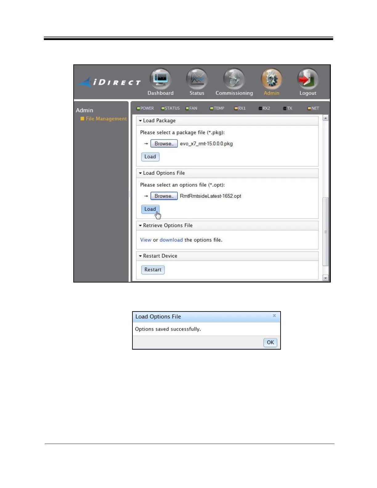Click 'Please select a package file' text
This screenshot has height=488, width=377.
pos(182,132)
